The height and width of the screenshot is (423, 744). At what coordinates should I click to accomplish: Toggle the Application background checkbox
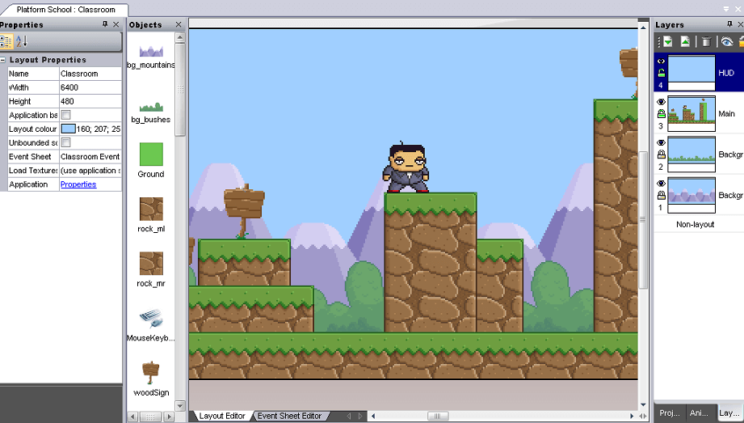click(66, 115)
